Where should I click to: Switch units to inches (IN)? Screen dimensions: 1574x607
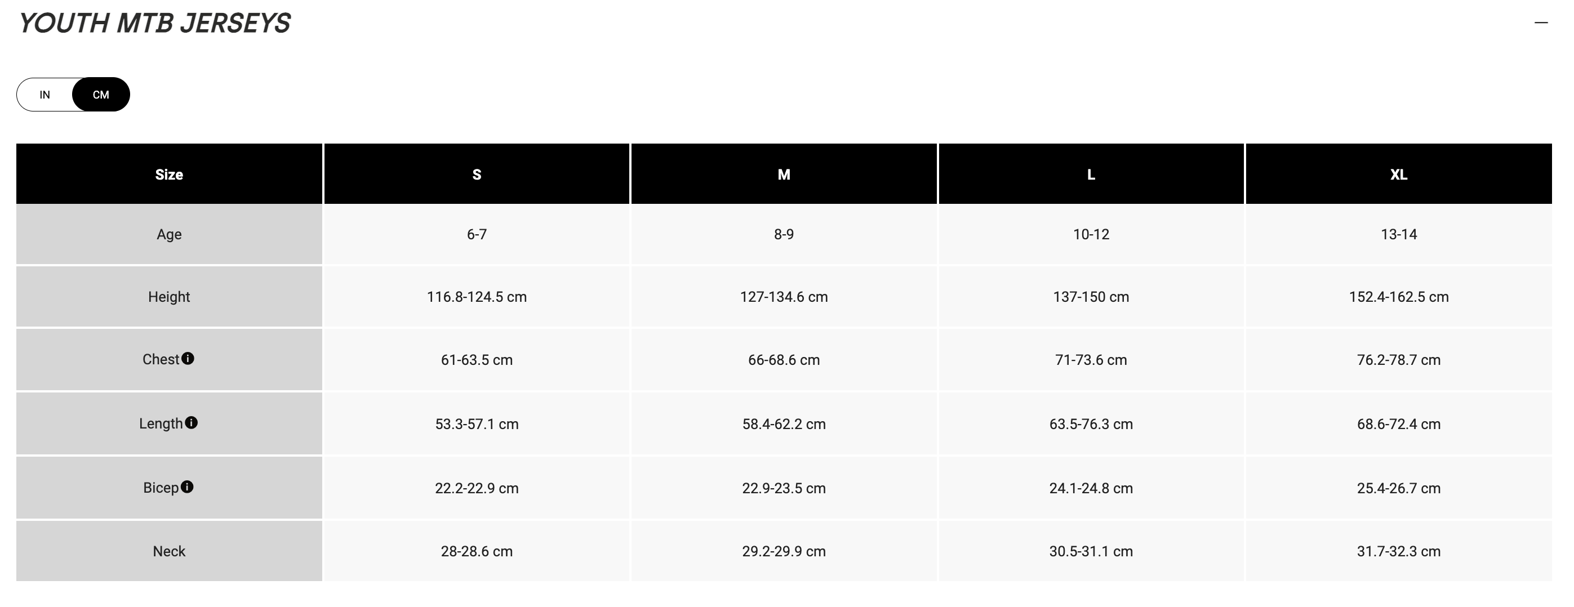(x=45, y=95)
